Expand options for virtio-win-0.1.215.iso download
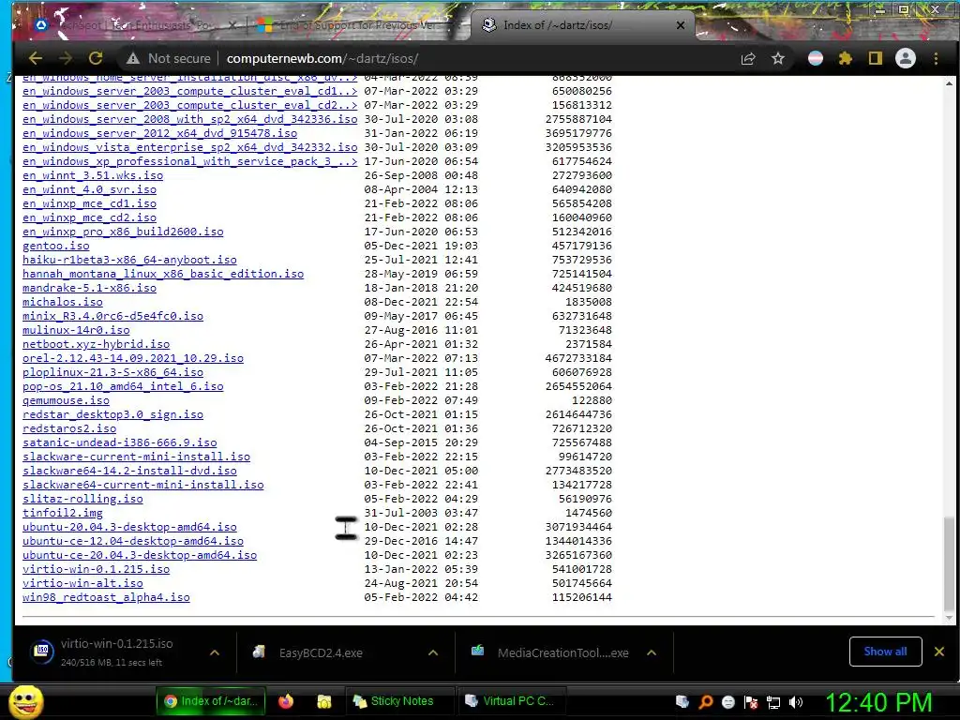 click(215, 652)
